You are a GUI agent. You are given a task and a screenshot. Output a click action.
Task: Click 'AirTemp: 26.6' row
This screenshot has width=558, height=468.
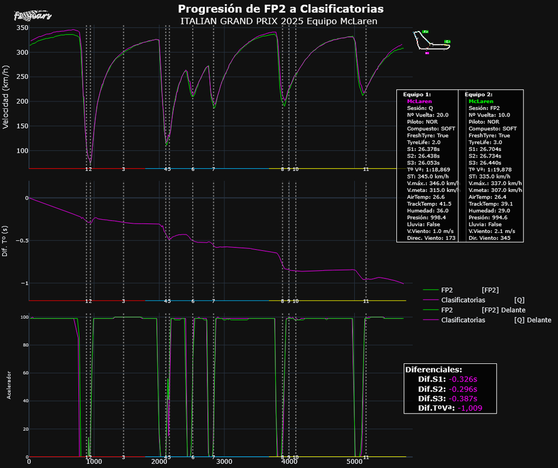pyautogui.click(x=426, y=197)
